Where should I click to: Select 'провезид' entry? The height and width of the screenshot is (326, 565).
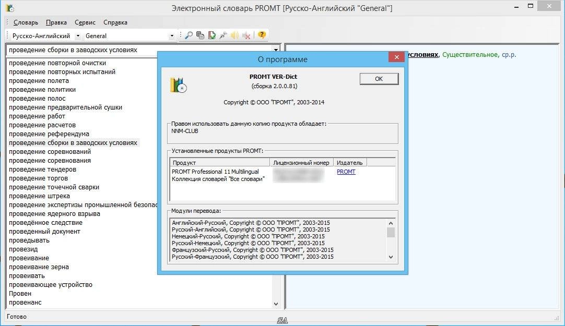click(23, 249)
